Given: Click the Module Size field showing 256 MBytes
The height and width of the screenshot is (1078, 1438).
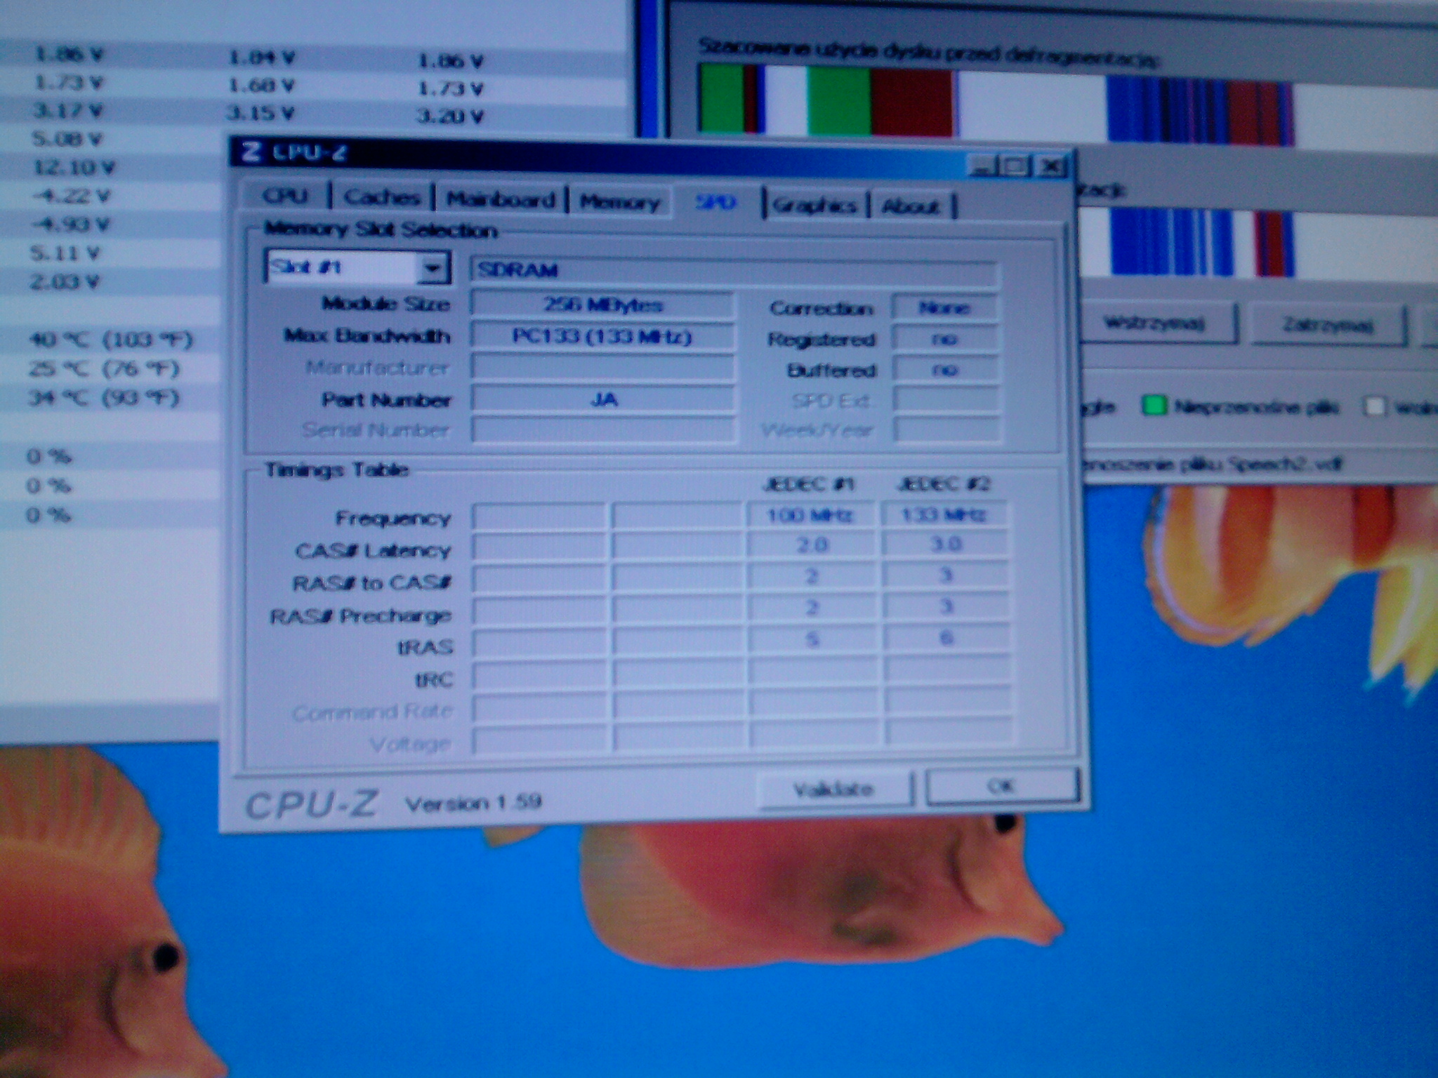Looking at the screenshot, I should tap(603, 305).
